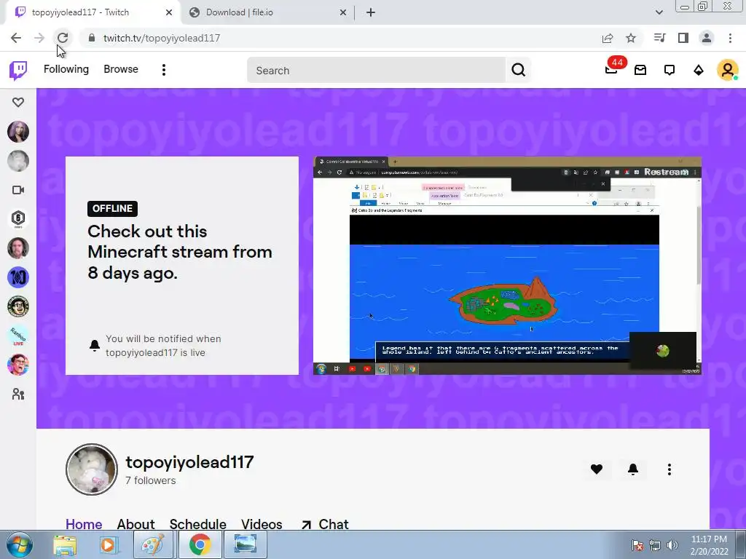Switch to the Download | file.io tab
This screenshot has height=559, width=746.
(x=267, y=12)
